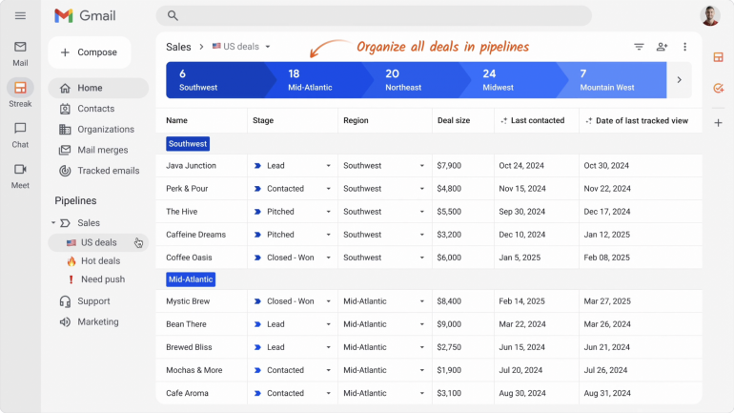The width and height of the screenshot is (734, 413).
Task: Open Mail in the left rail
Action: [x=20, y=53]
